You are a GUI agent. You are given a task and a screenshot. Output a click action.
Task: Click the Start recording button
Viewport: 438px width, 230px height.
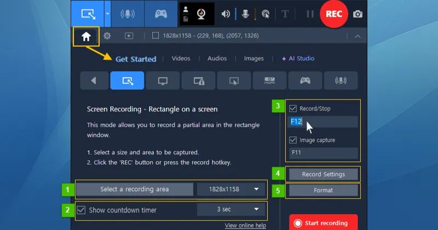coord(323,223)
